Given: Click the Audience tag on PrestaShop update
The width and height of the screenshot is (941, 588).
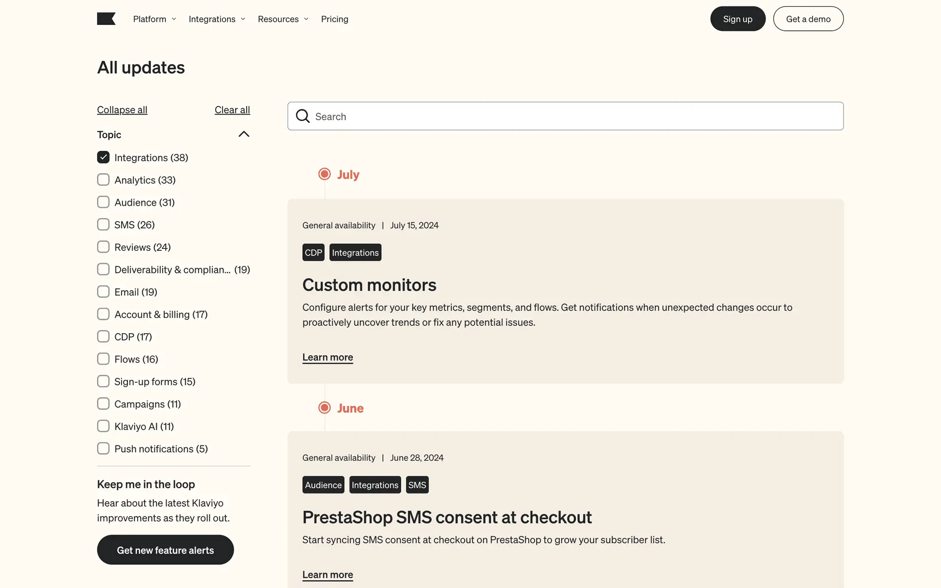Looking at the screenshot, I should 323,485.
